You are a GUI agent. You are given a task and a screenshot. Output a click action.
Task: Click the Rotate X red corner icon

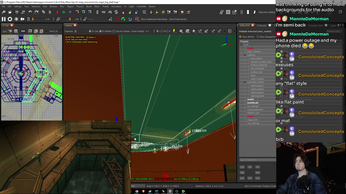(77, 12)
